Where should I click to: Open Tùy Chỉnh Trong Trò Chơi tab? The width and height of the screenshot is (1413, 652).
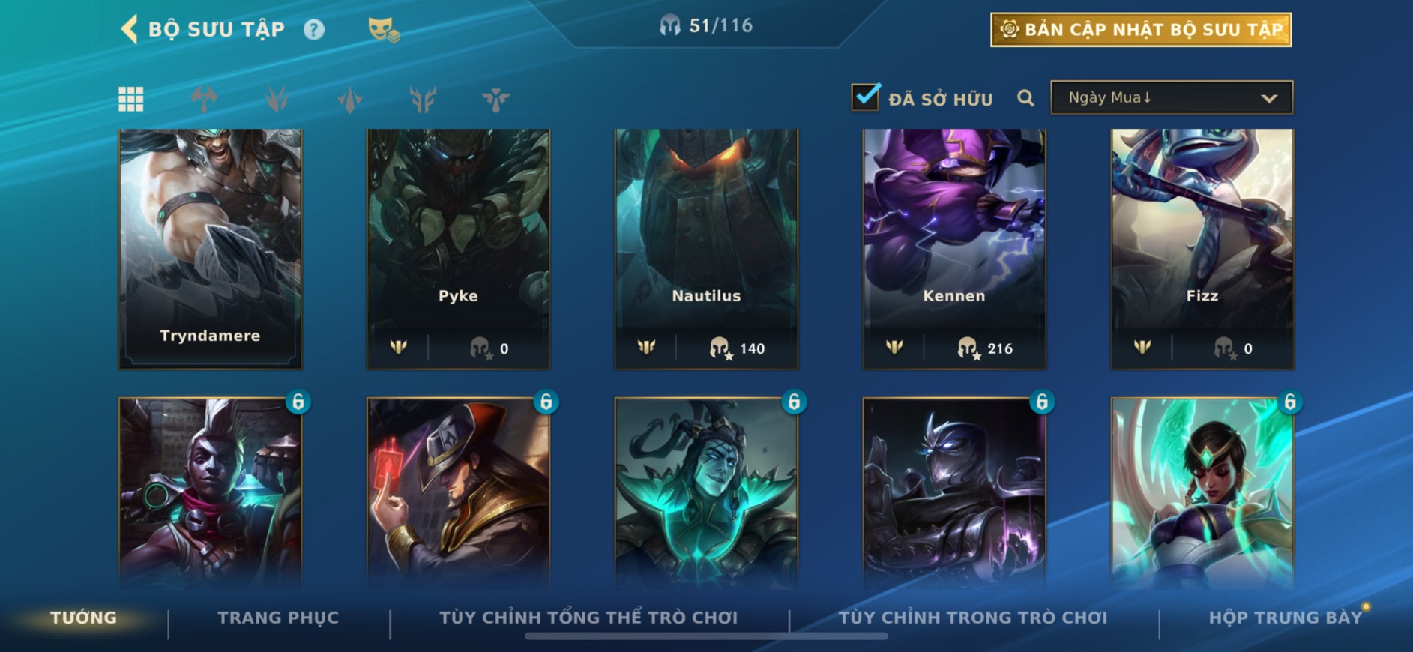(972, 618)
